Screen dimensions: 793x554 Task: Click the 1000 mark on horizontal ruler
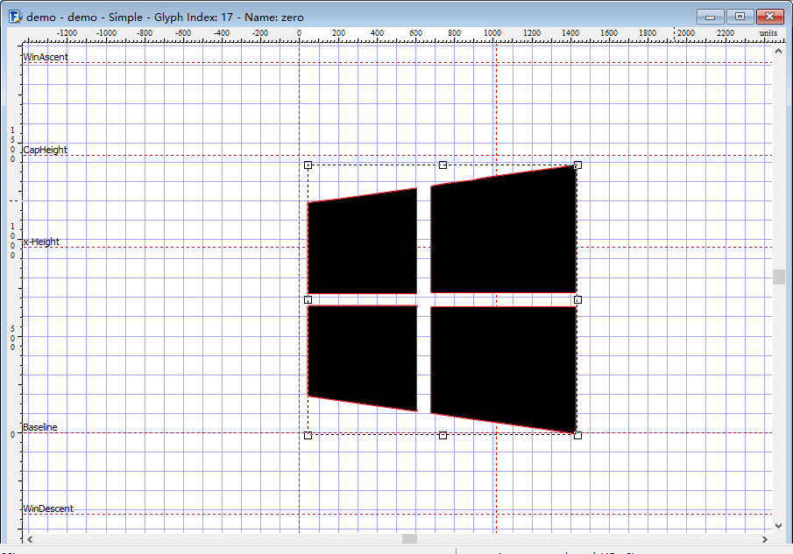492,33
